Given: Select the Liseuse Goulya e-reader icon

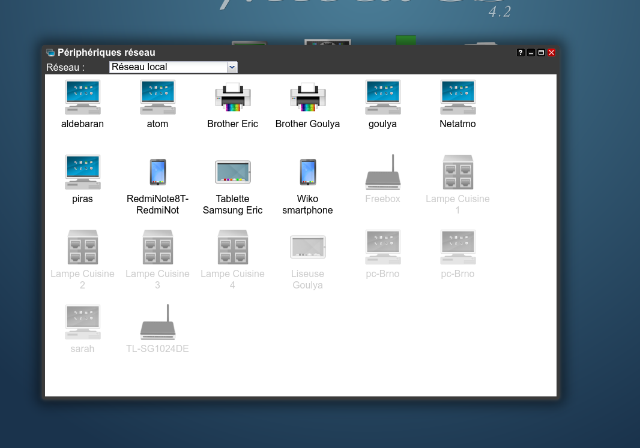Looking at the screenshot, I should pyautogui.click(x=307, y=248).
